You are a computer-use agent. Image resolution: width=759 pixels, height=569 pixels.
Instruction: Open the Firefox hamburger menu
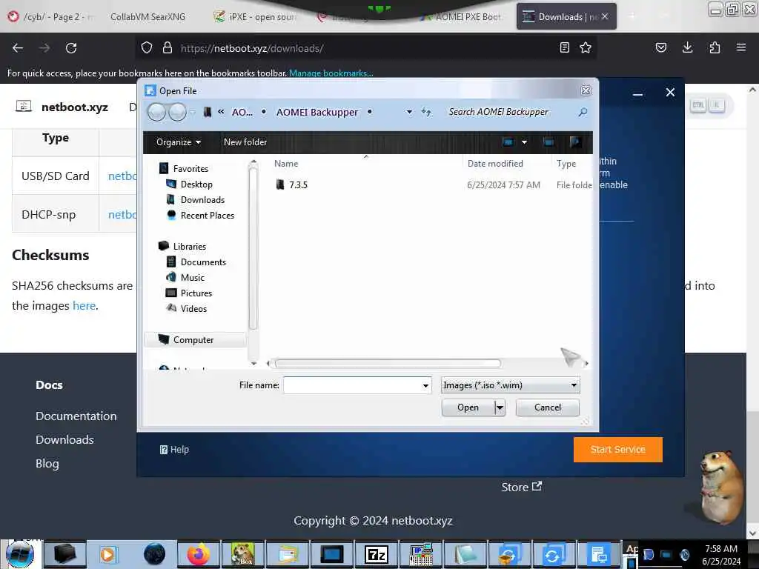741,47
